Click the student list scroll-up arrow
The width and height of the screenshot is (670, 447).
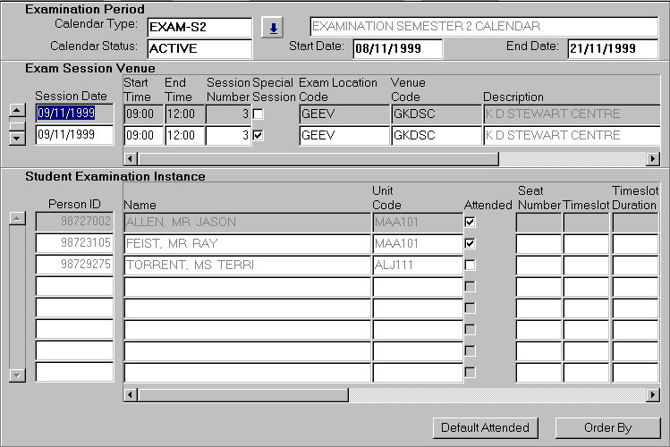tap(16, 219)
